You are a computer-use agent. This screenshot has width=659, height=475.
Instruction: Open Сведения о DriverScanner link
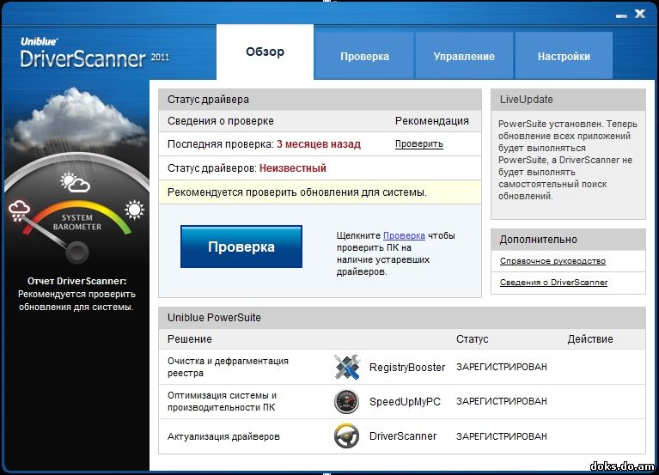(553, 283)
